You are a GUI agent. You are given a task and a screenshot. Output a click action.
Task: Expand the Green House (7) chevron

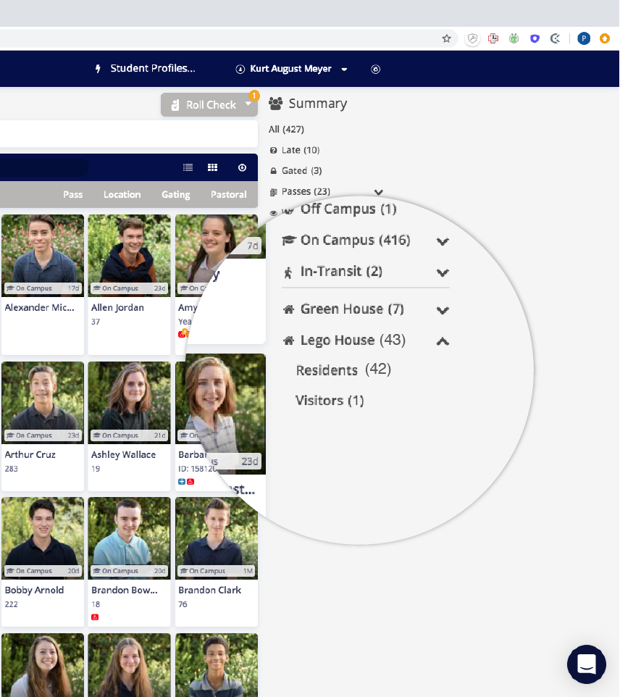click(x=443, y=310)
